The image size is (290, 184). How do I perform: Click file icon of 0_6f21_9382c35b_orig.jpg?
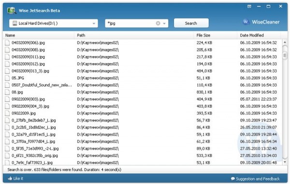pos(7,156)
